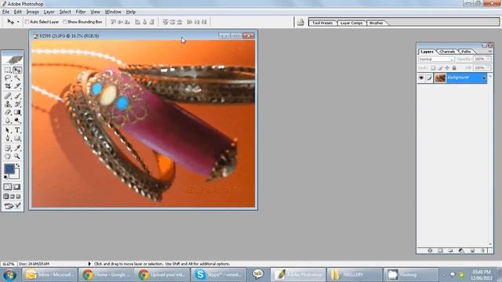Viewport: 502px width, 282px height.
Task: Select the Healing Brush tool
Action: click(x=8, y=96)
